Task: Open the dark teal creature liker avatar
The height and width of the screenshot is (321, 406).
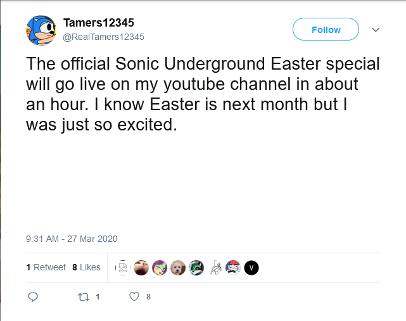Action: point(196,268)
